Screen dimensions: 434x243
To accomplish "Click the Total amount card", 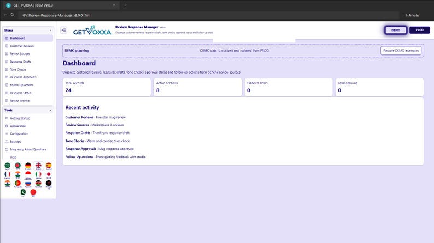I will point(379,87).
